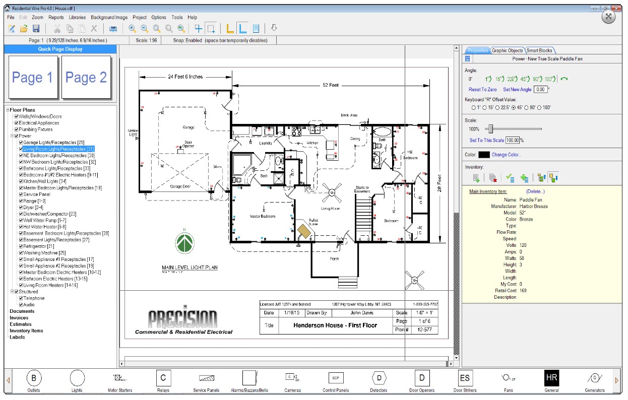Image resolution: width=628 pixels, height=400 pixels.
Task: Click the down arrow toolbar icon
Action: (x=274, y=28)
